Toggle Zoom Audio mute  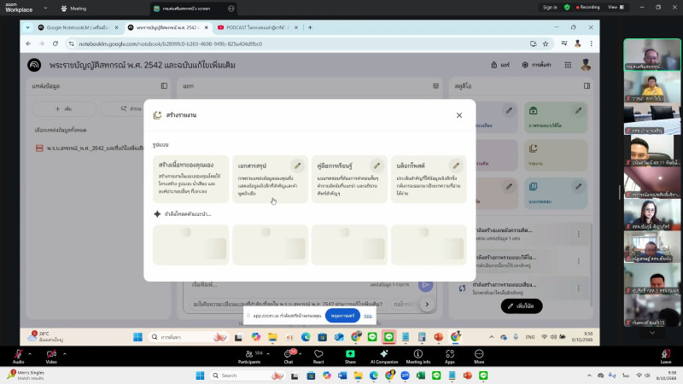[x=18, y=355]
